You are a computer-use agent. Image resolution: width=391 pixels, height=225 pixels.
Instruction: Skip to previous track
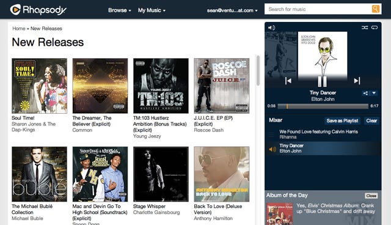[288, 81]
